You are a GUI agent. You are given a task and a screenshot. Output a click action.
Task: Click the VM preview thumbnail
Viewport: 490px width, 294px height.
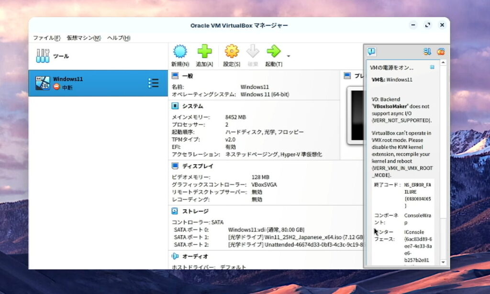[356, 115]
